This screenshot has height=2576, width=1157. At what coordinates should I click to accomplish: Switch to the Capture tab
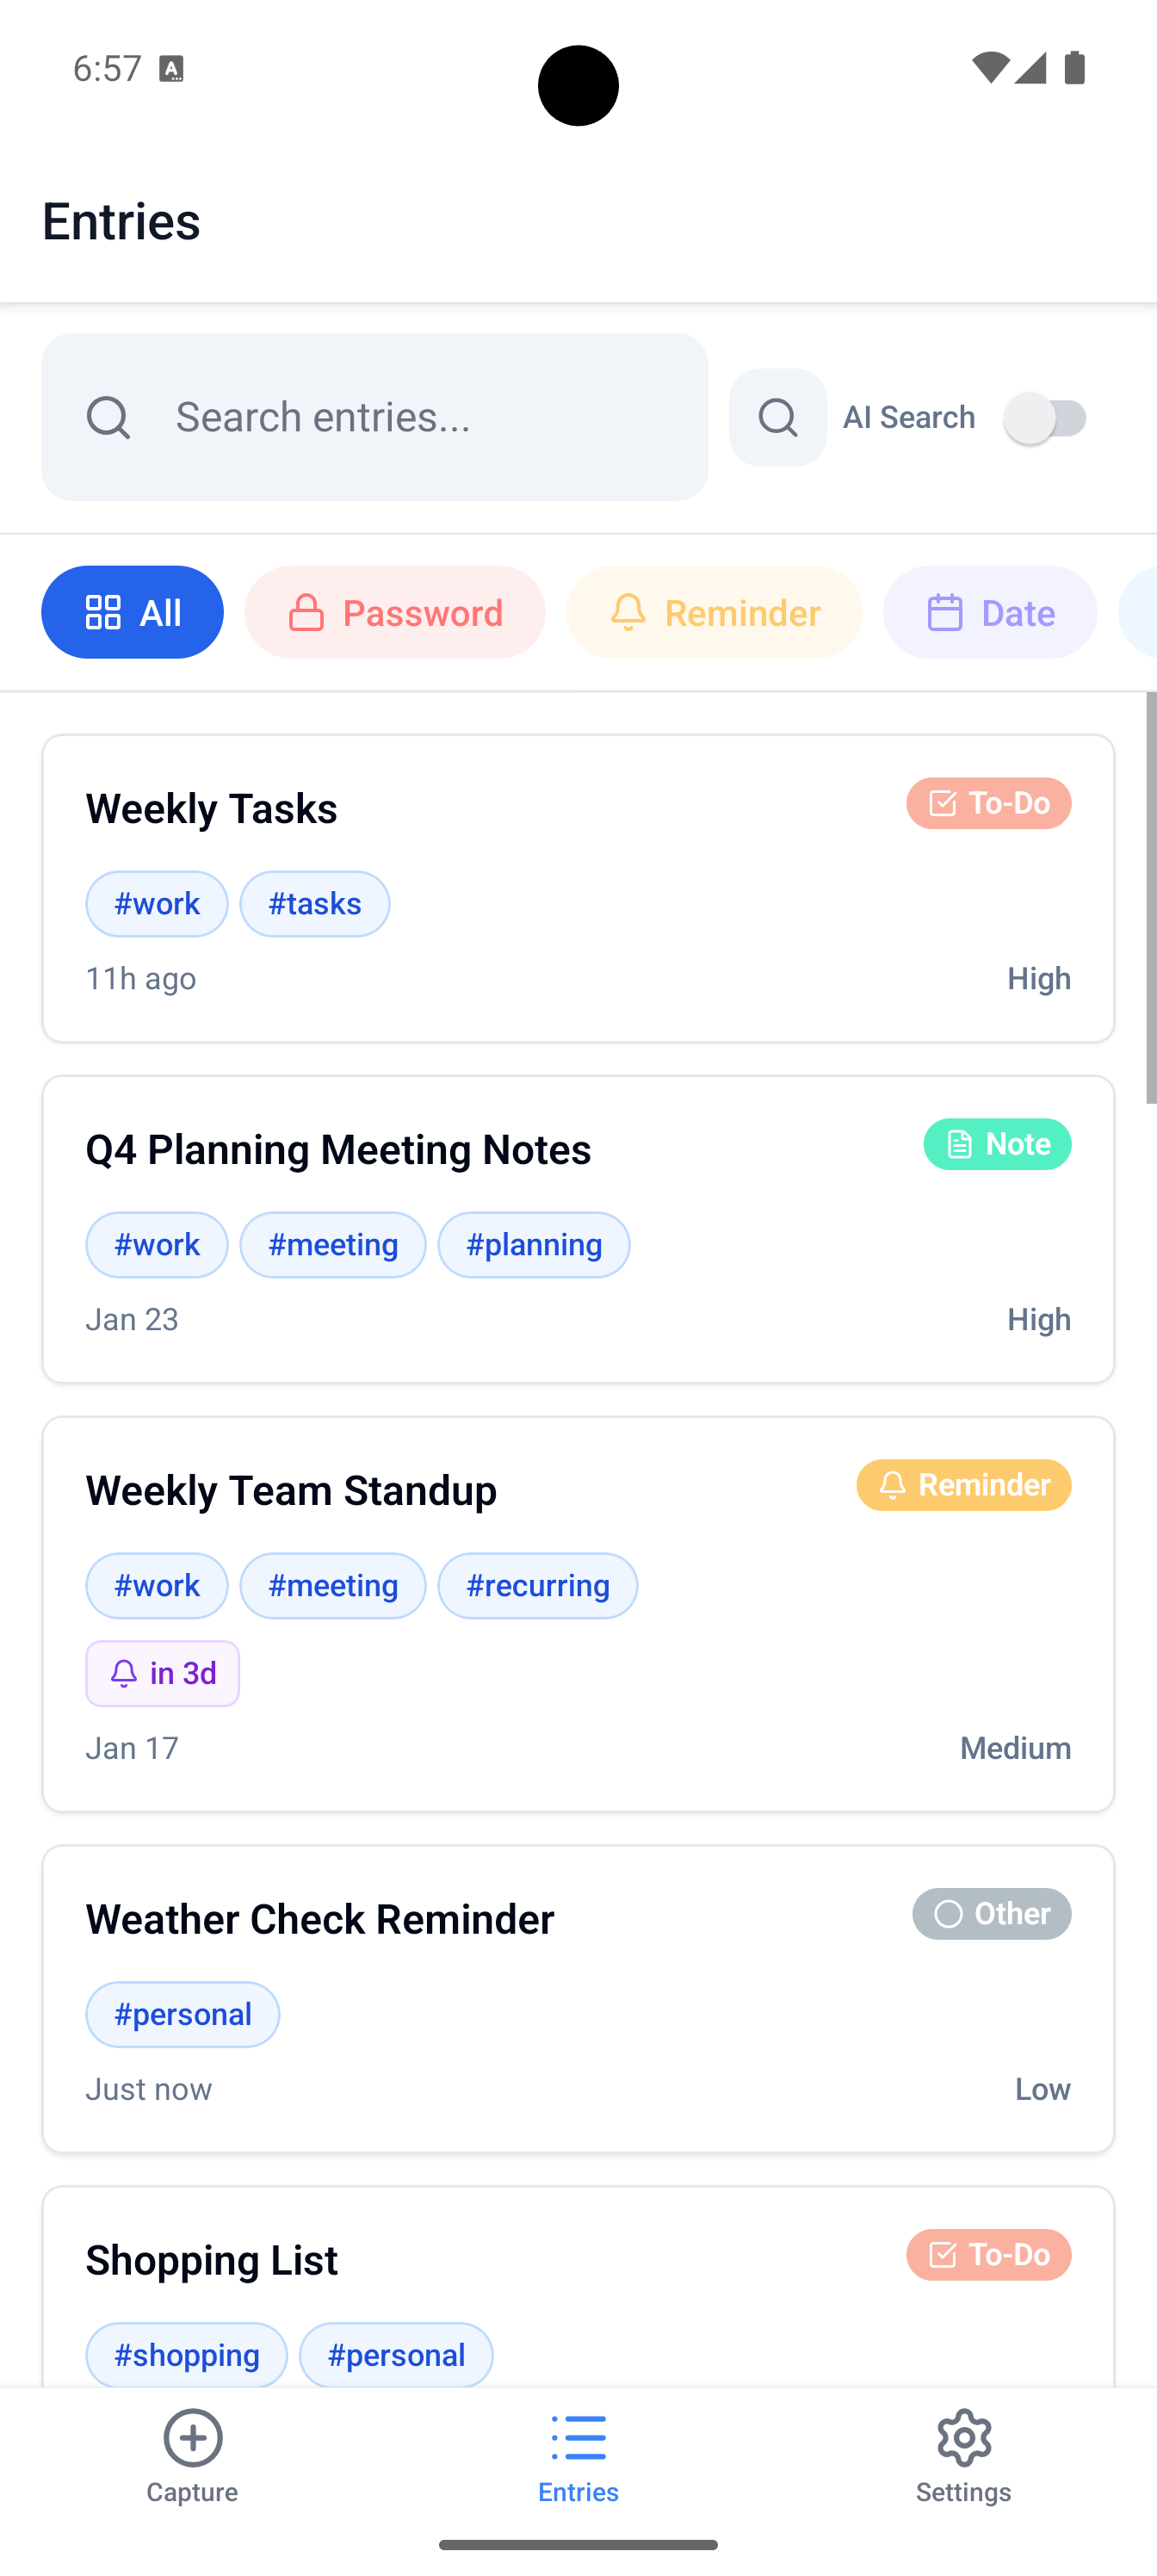[x=192, y=2460]
